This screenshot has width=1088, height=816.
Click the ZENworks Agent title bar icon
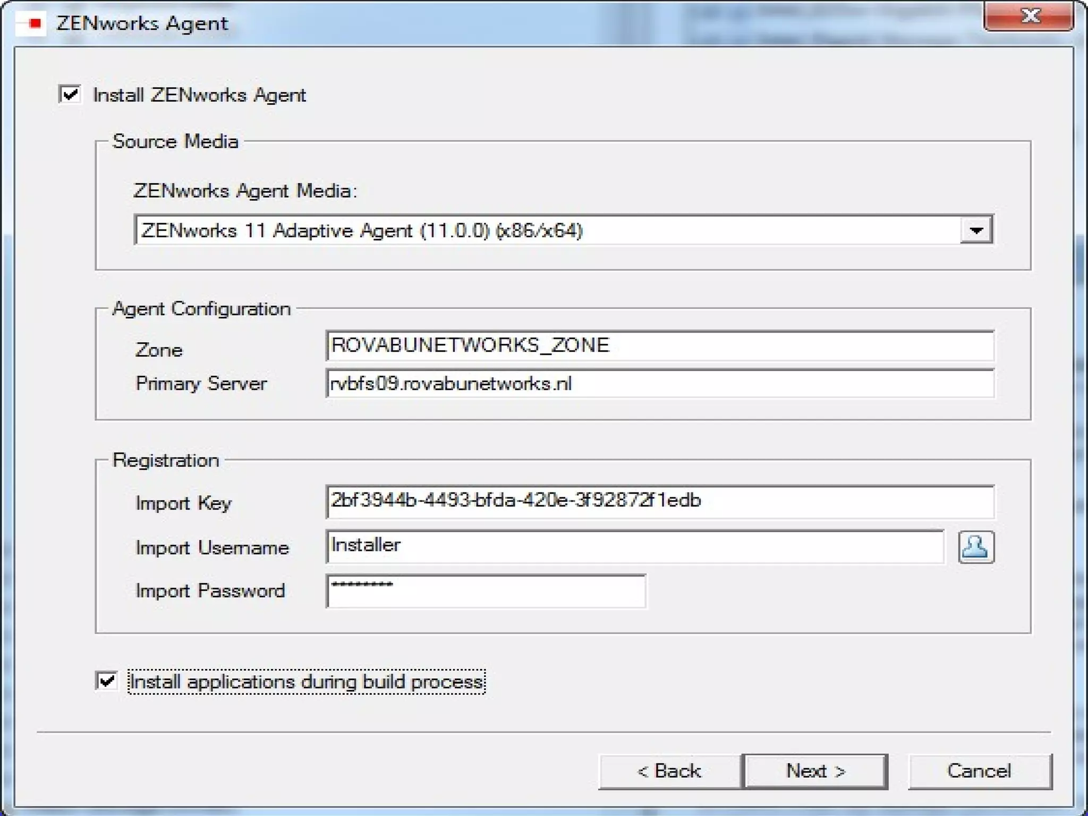click(x=32, y=23)
